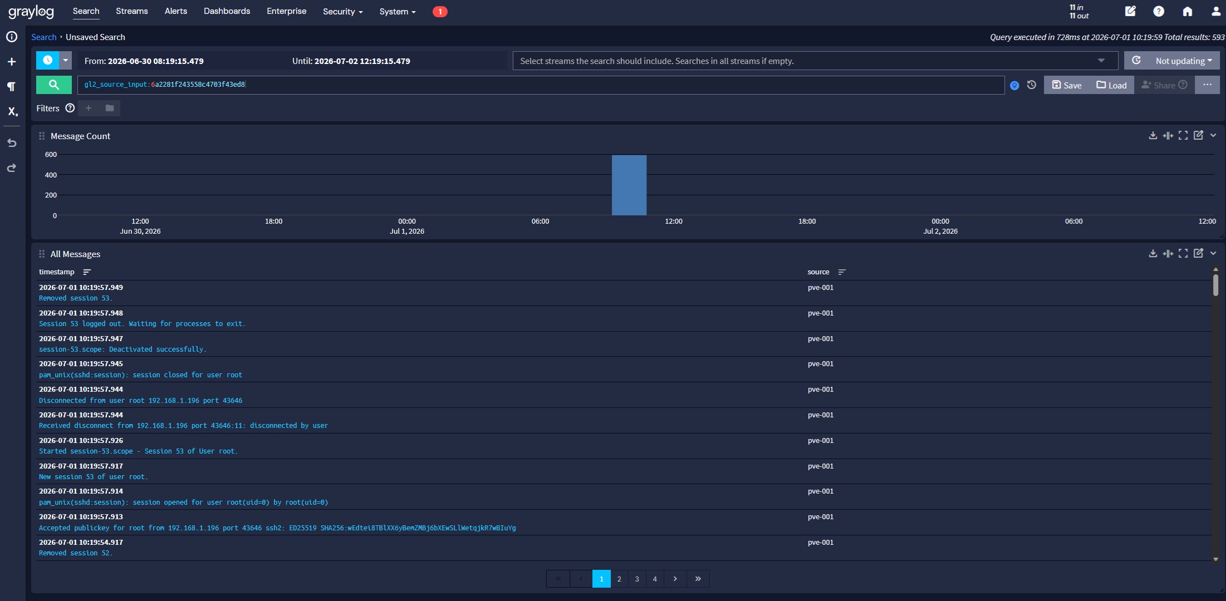Edit the Message Count widget
Image resolution: width=1226 pixels, height=601 pixels.
tap(1199, 135)
